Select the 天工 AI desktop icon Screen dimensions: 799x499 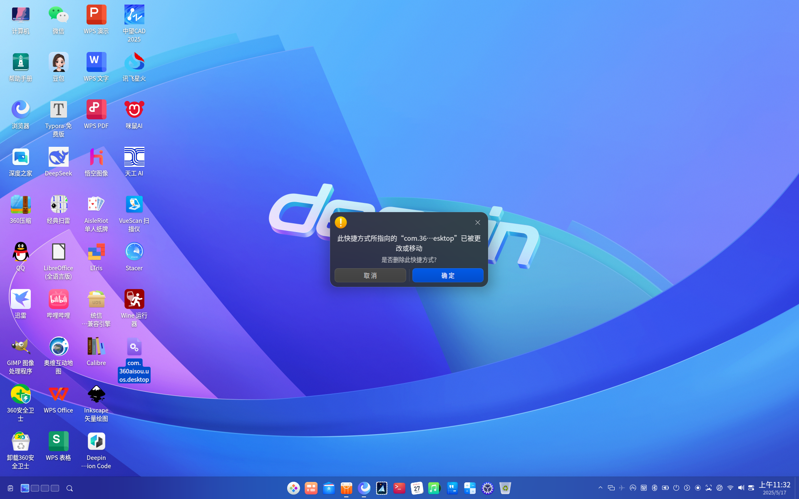(134, 162)
